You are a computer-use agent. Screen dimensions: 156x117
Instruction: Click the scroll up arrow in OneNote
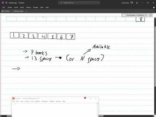tap(155, 19)
